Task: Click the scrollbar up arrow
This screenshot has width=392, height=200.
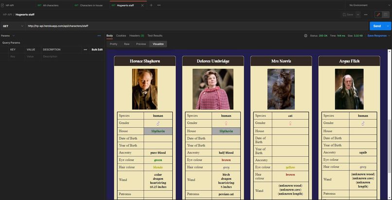Action: coord(389,51)
